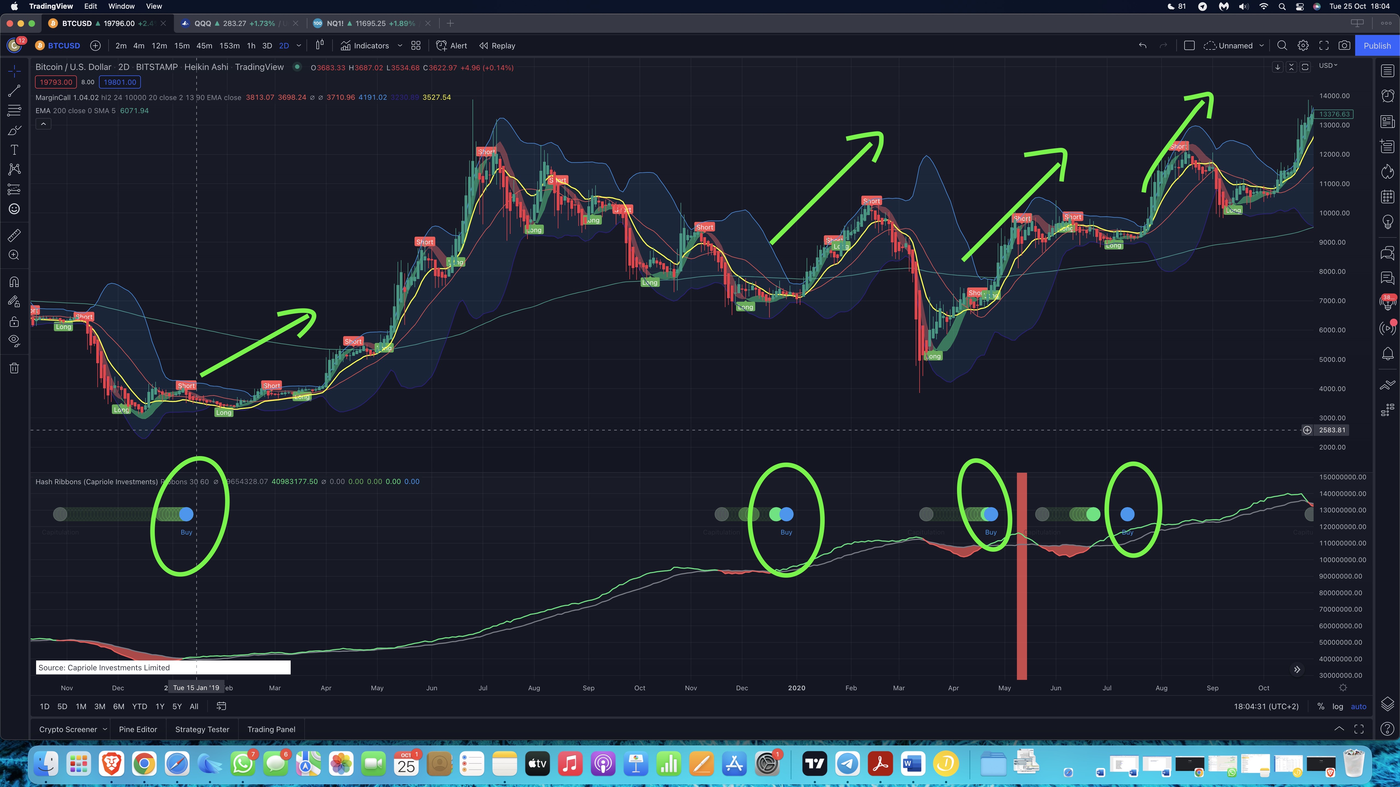Click the 19793.00 sell price box
This screenshot has width=1400, height=787.
tap(56, 82)
